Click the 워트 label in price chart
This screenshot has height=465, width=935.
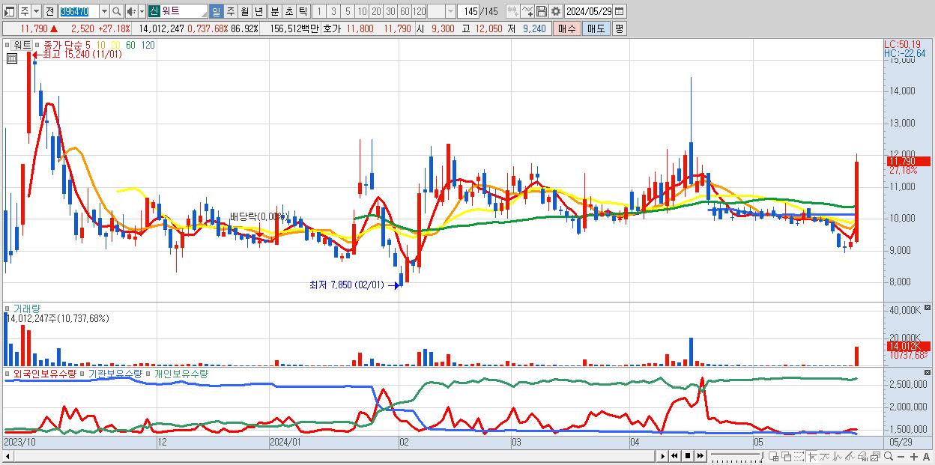coord(22,46)
